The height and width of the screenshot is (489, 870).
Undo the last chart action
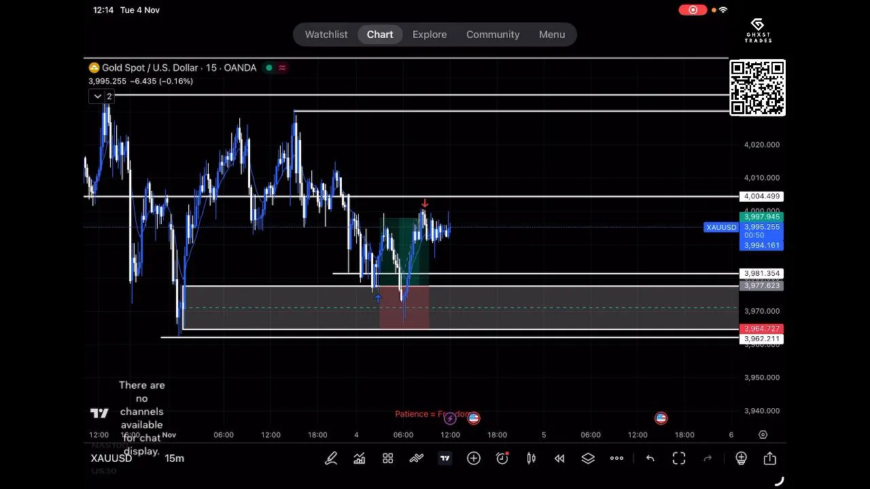pos(650,458)
